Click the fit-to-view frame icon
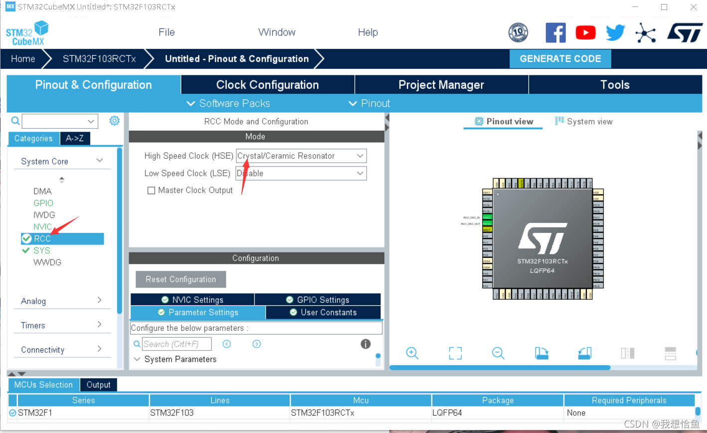This screenshot has width=707, height=433. pyautogui.click(x=455, y=353)
